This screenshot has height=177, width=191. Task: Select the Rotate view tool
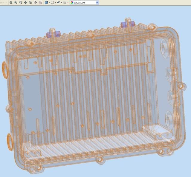point(35,2)
